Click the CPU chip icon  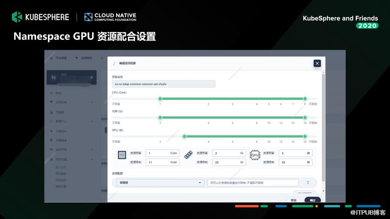click(122, 155)
